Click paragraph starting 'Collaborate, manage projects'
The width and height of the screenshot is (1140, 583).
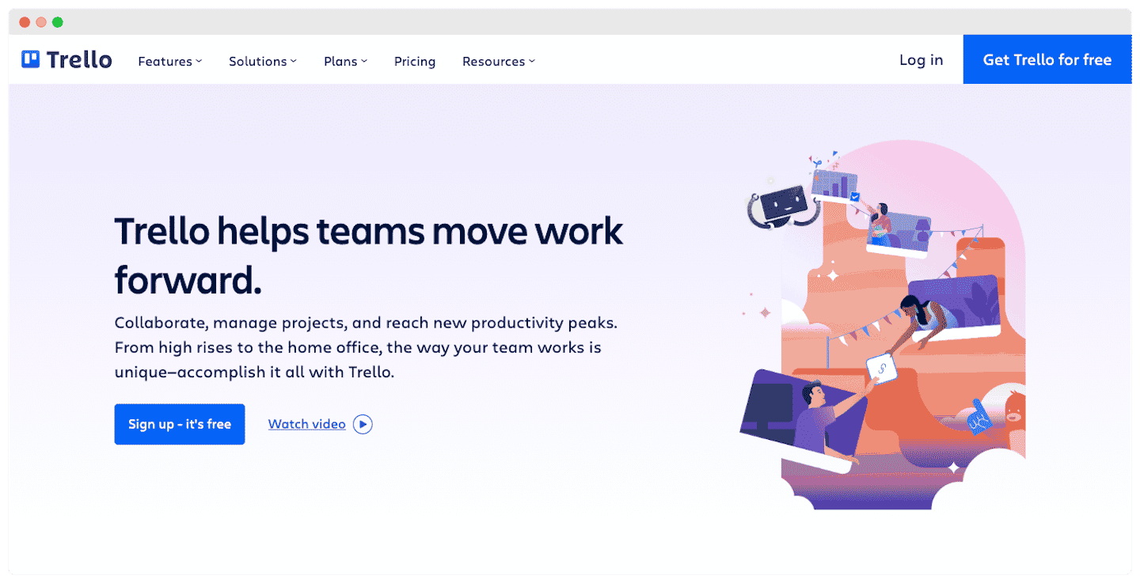click(366, 347)
